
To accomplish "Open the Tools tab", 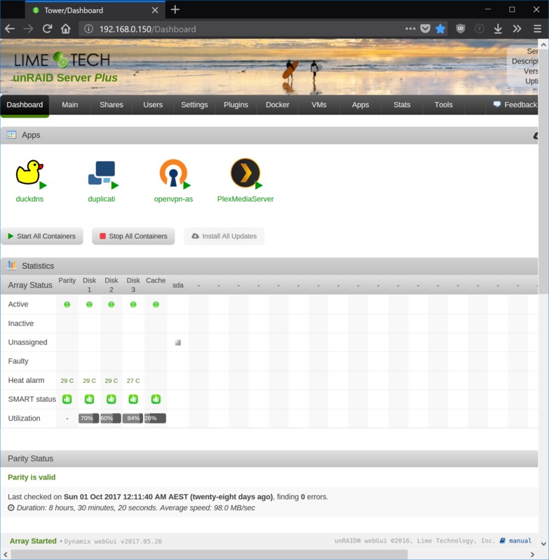I will [443, 104].
